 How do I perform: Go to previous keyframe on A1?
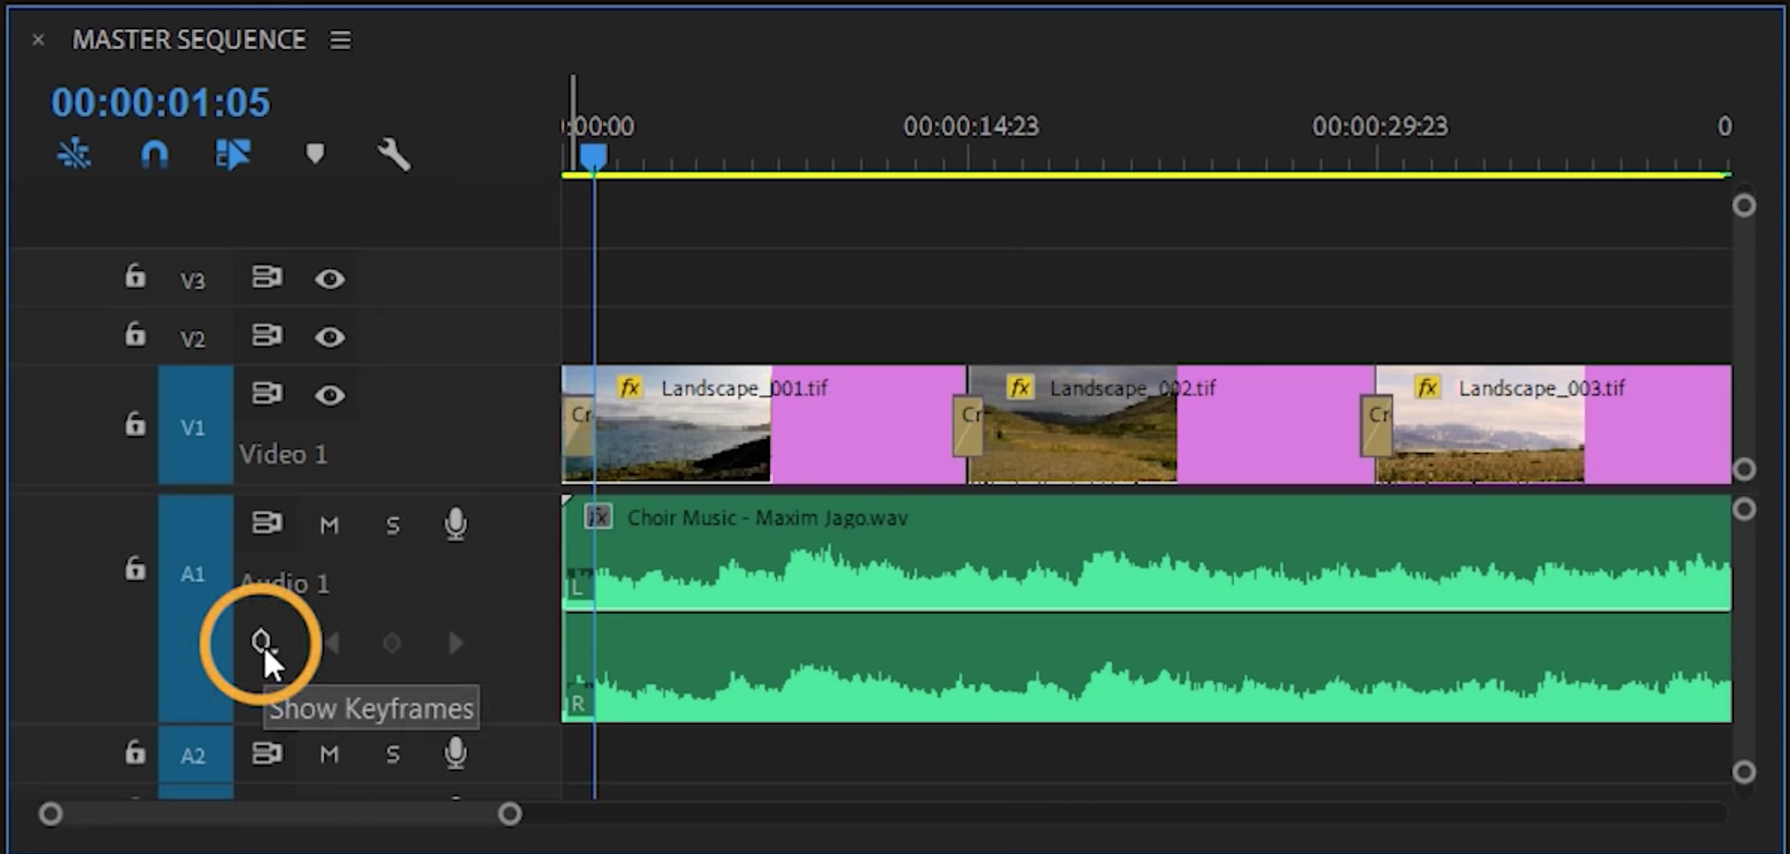tap(333, 643)
